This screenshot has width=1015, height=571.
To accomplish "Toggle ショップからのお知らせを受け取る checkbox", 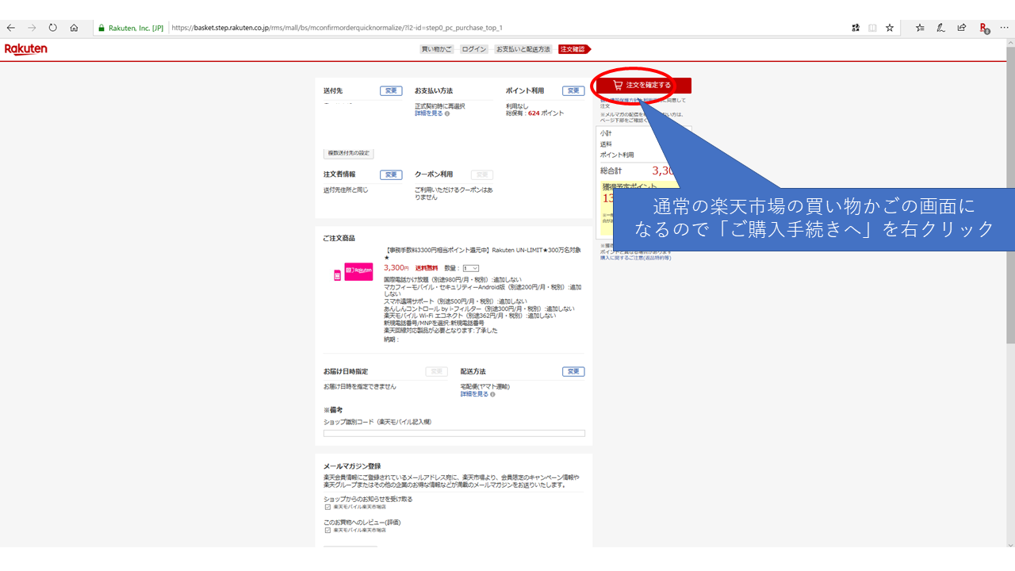I will pos(327,507).
